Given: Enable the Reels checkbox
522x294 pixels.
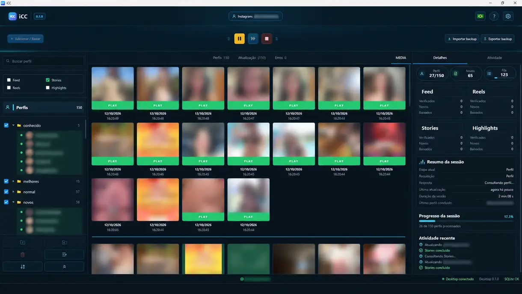Looking at the screenshot, I should pos(9,88).
